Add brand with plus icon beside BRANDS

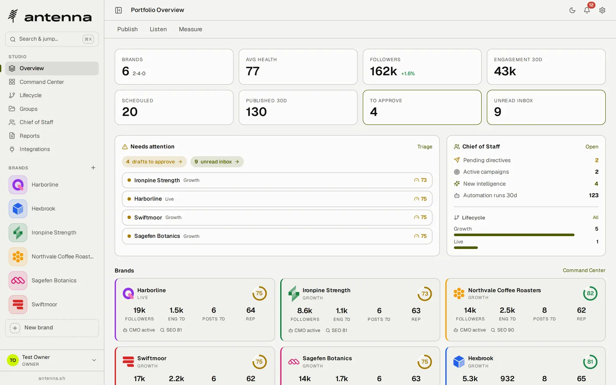coord(93,168)
